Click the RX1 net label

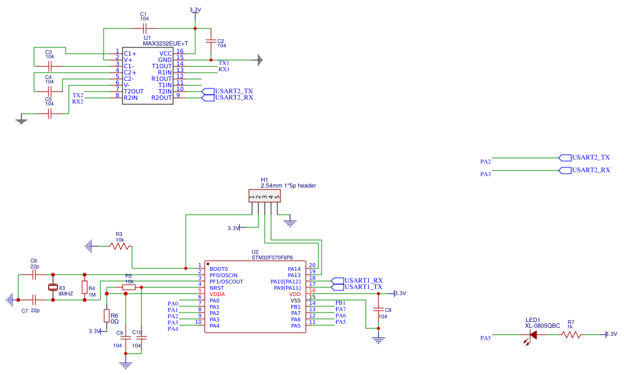coord(224,69)
